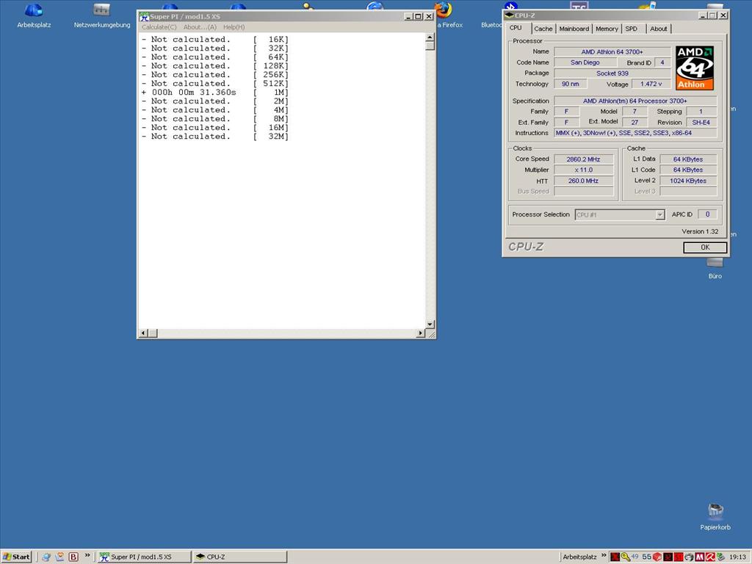Select the Papierkorb recycle bin icon
Image resolution: width=752 pixels, height=564 pixels.
(x=715, y=516)
